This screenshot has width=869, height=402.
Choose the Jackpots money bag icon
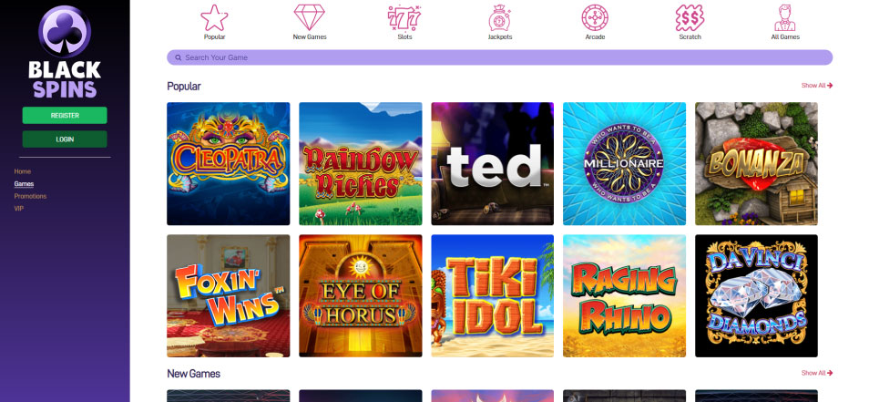pos(499,17)
